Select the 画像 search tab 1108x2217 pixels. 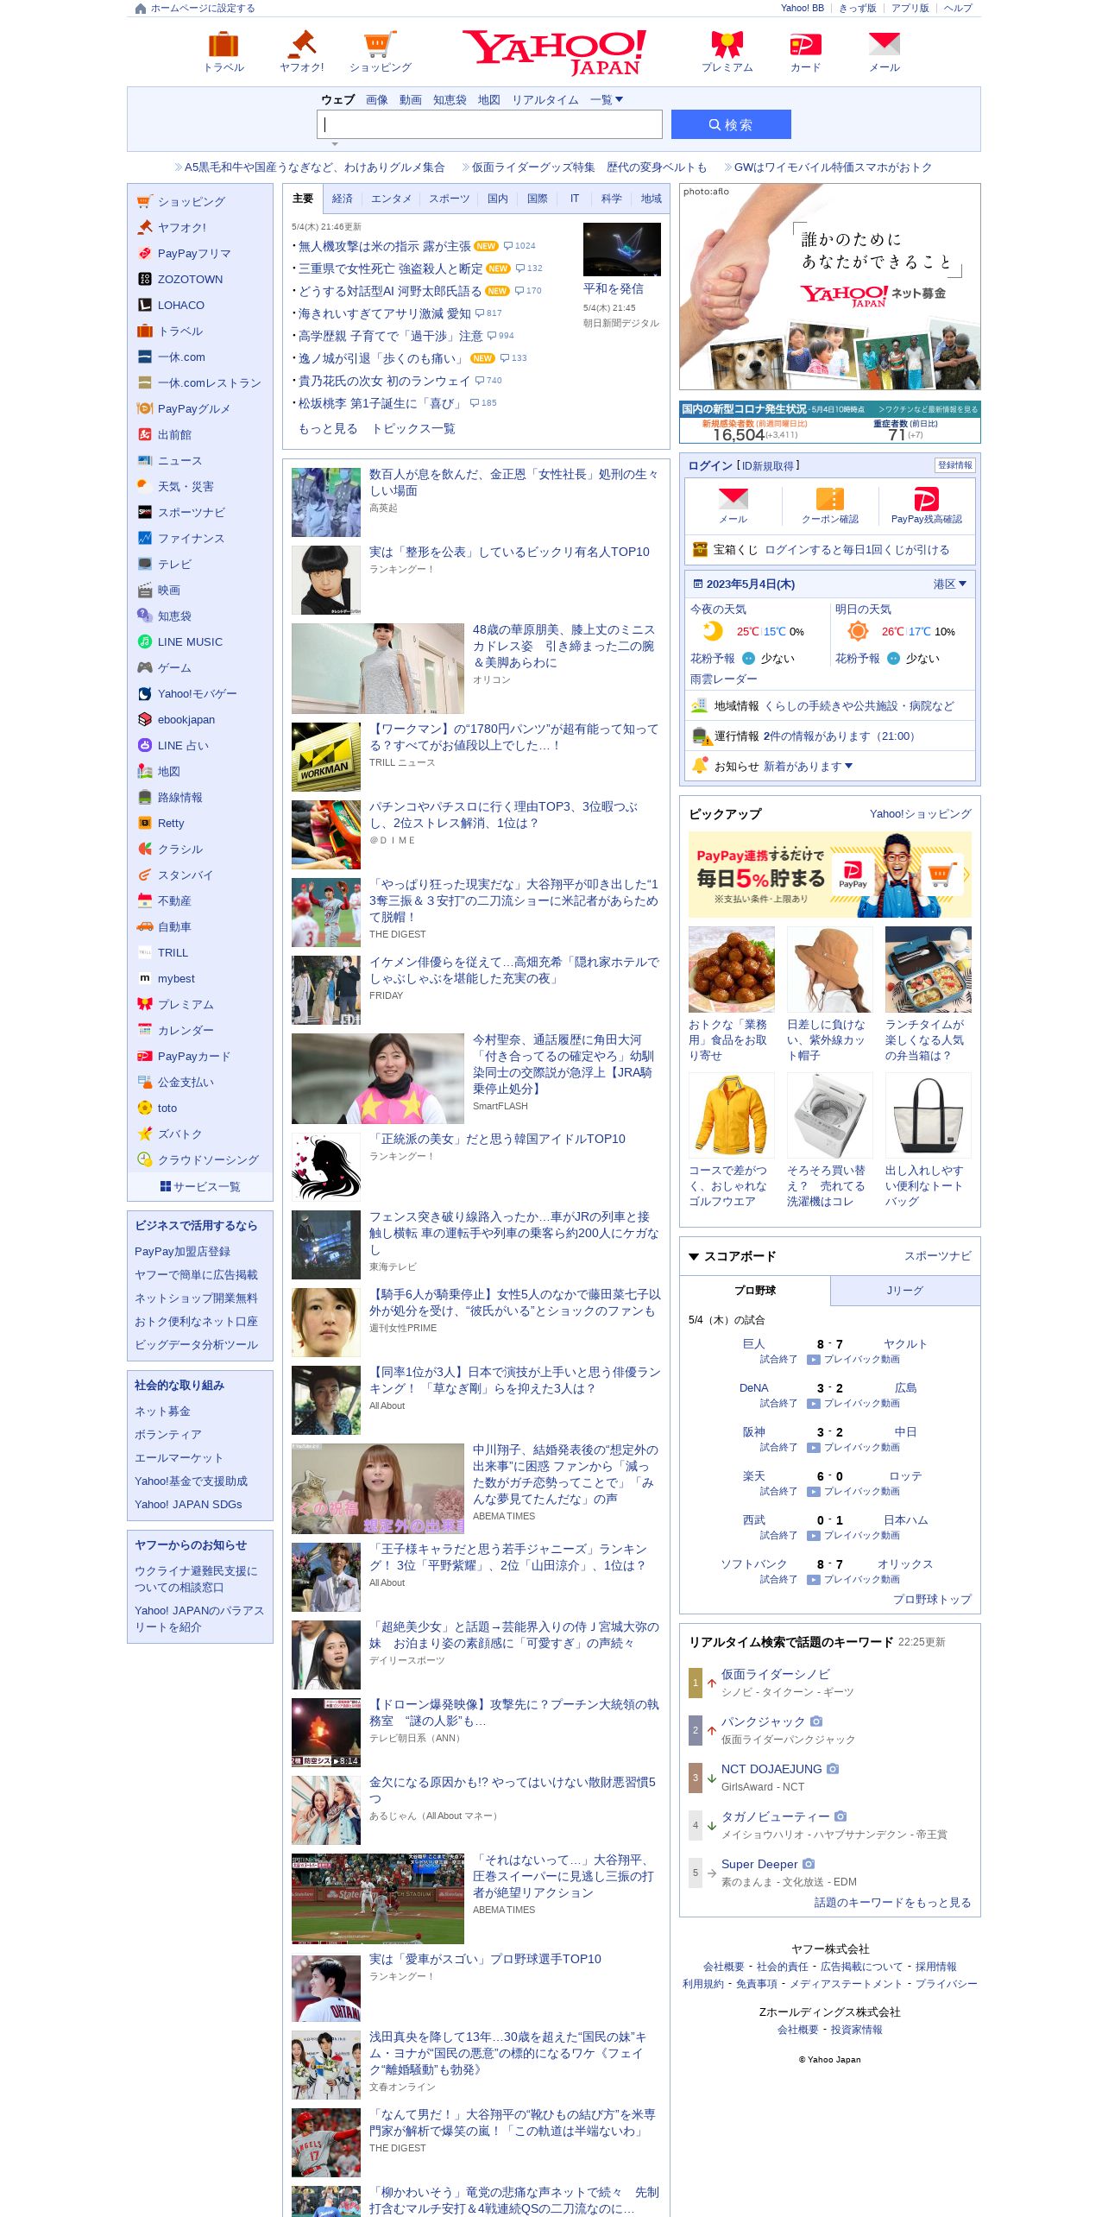click(x=377, y=100)
